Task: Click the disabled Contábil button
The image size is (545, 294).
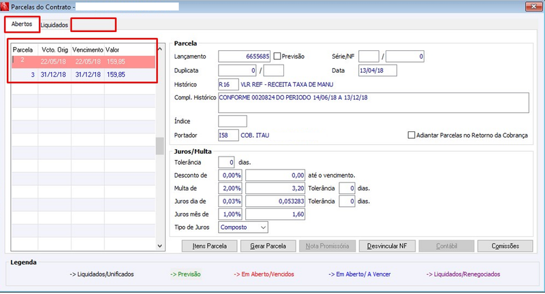Action: [446, 246]
